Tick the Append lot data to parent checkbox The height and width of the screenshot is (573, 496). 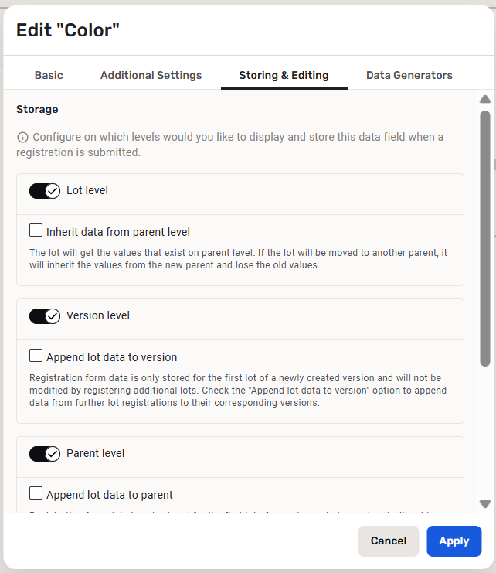click(x=36, y=493)
